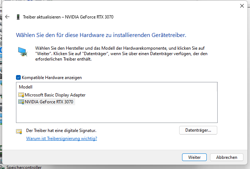The height and width of the screenshot is (169, 250).
Task: Click Weiter to continue
Action: click(194, 157)
